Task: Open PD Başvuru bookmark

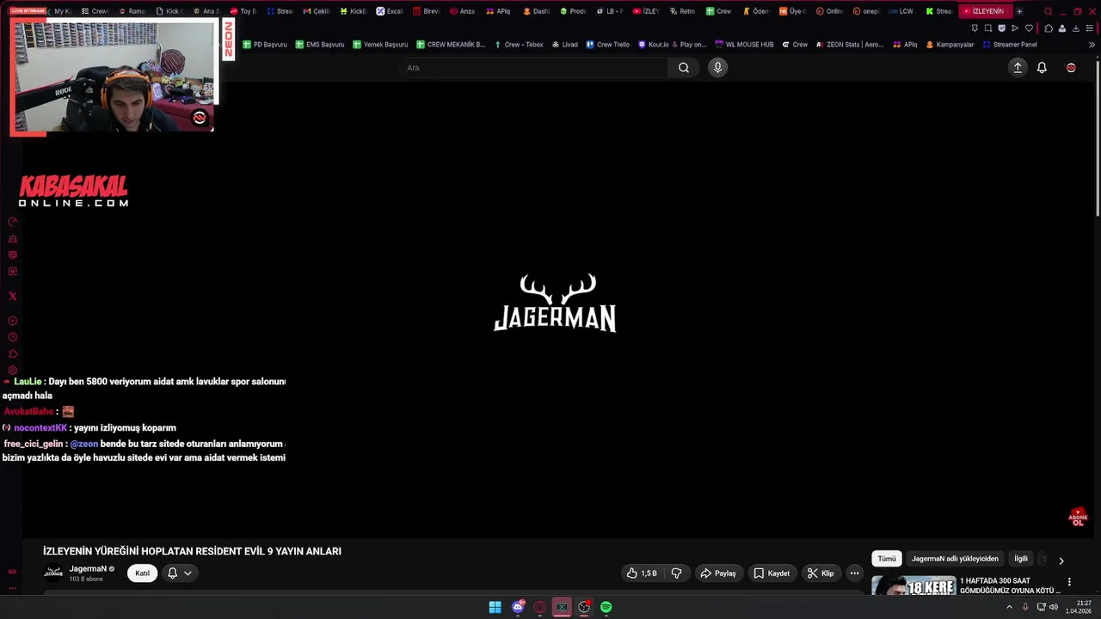Action: (x=265, y=45)
